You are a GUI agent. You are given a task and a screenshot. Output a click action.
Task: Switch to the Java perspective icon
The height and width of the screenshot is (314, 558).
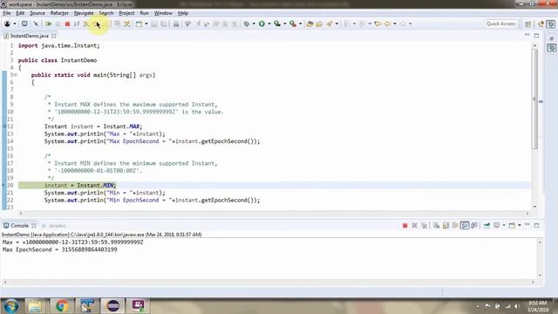click(x=541, y=24)
